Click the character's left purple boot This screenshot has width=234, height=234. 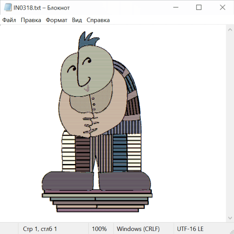coord(68,181)
